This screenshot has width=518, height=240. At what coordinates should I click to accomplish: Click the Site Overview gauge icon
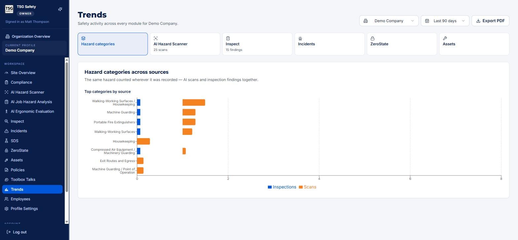[6, 73]
